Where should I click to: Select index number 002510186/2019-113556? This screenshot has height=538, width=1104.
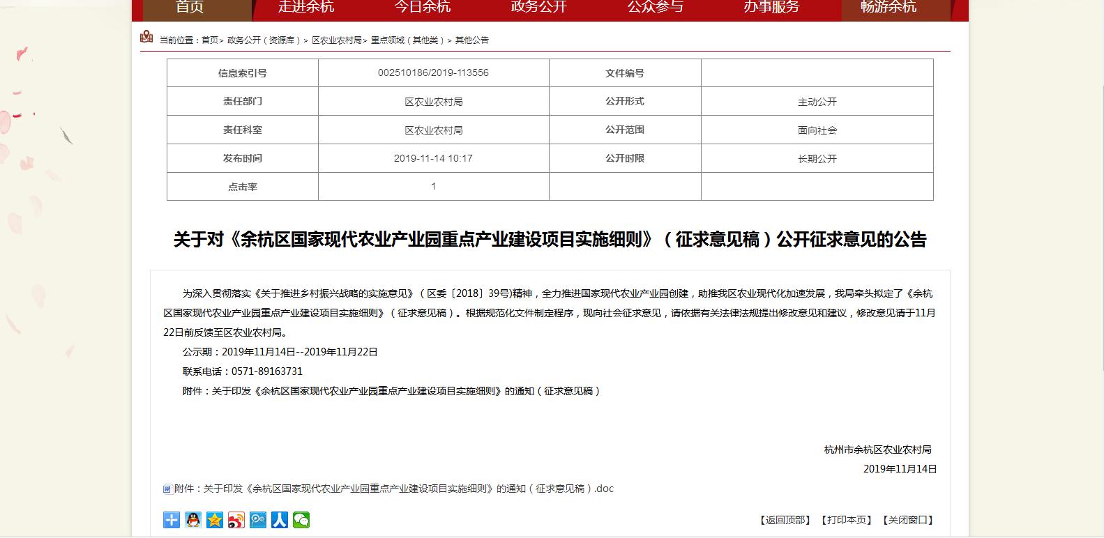tap(433, 72)
